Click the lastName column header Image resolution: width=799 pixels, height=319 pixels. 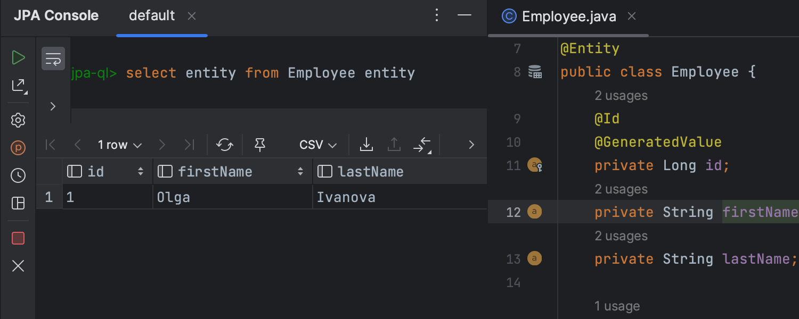[400, 171]
